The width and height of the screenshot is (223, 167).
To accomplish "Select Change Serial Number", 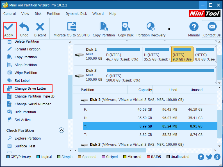I will pos(33,104).
